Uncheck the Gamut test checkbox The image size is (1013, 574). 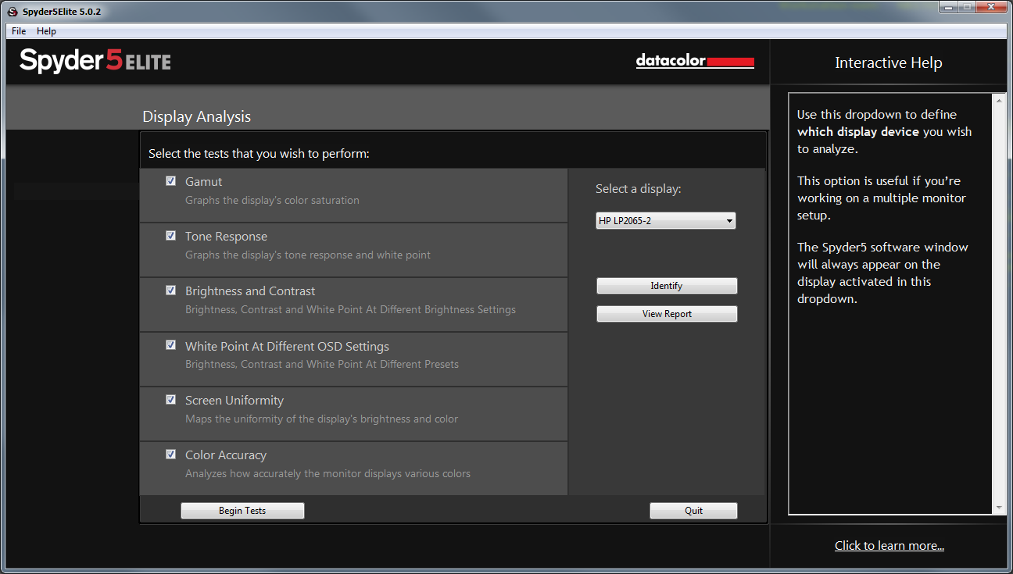170,181
